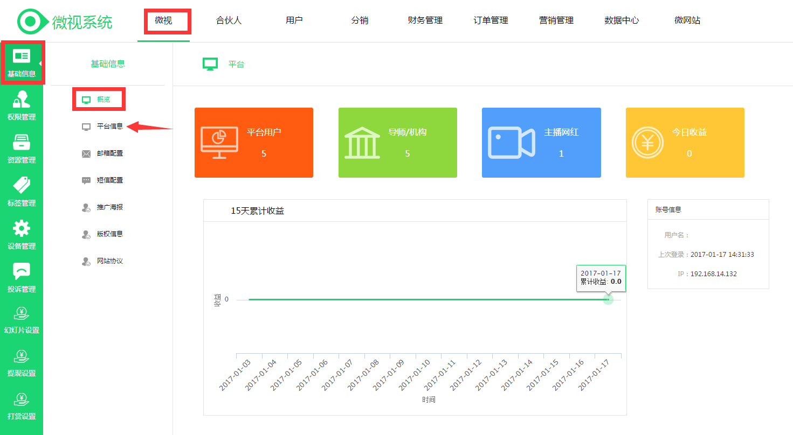
Task: Switch to the 营销管理 top tab
Action: coord(556,20)
